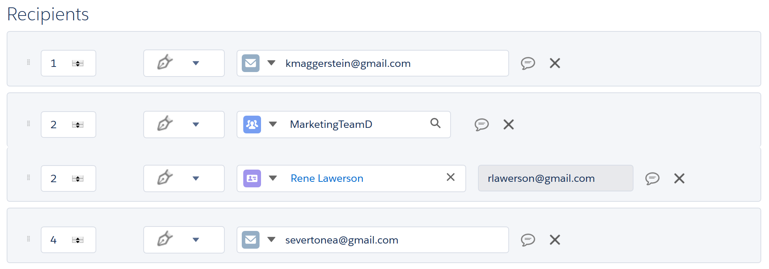The width and height of the screenshot is (769, 269).
Task: Adjust routing order stepper for Rene Lawerson
Action: click(78, 179)
